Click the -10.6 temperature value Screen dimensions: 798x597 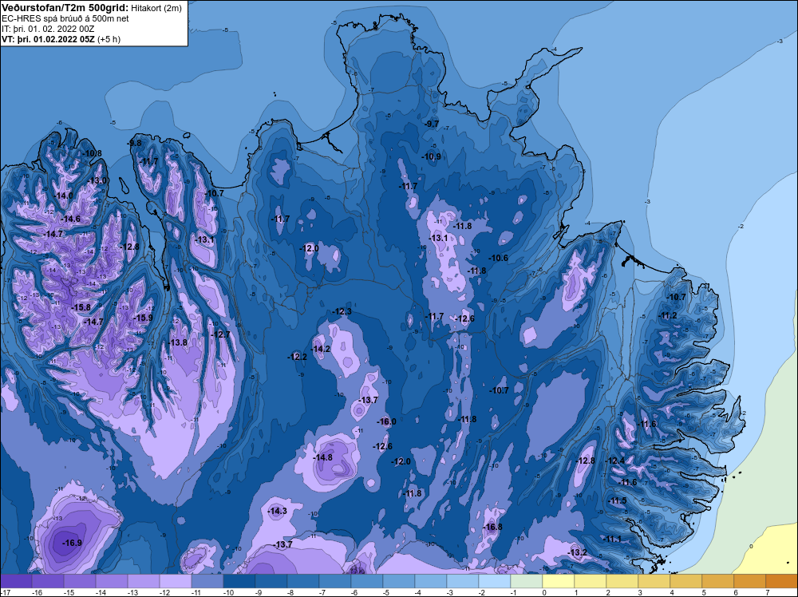click(x=499, y=258)
